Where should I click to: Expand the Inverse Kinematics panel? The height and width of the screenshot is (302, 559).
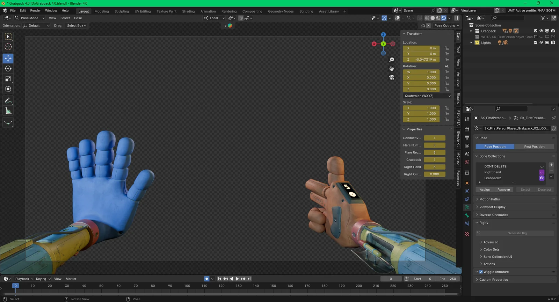point(494,215)
